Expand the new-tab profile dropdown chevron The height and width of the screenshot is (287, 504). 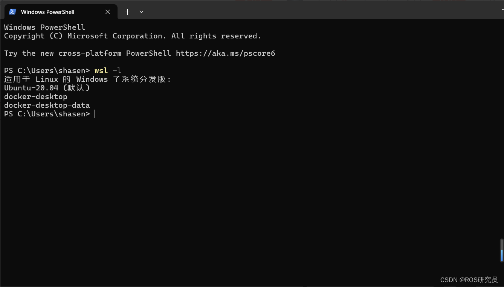pyautogui.click(x=141, y=12)
